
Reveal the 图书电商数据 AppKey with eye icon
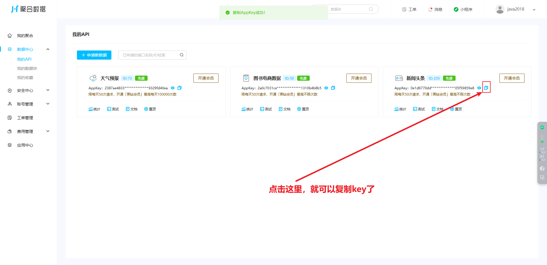[x=326, y=88]
